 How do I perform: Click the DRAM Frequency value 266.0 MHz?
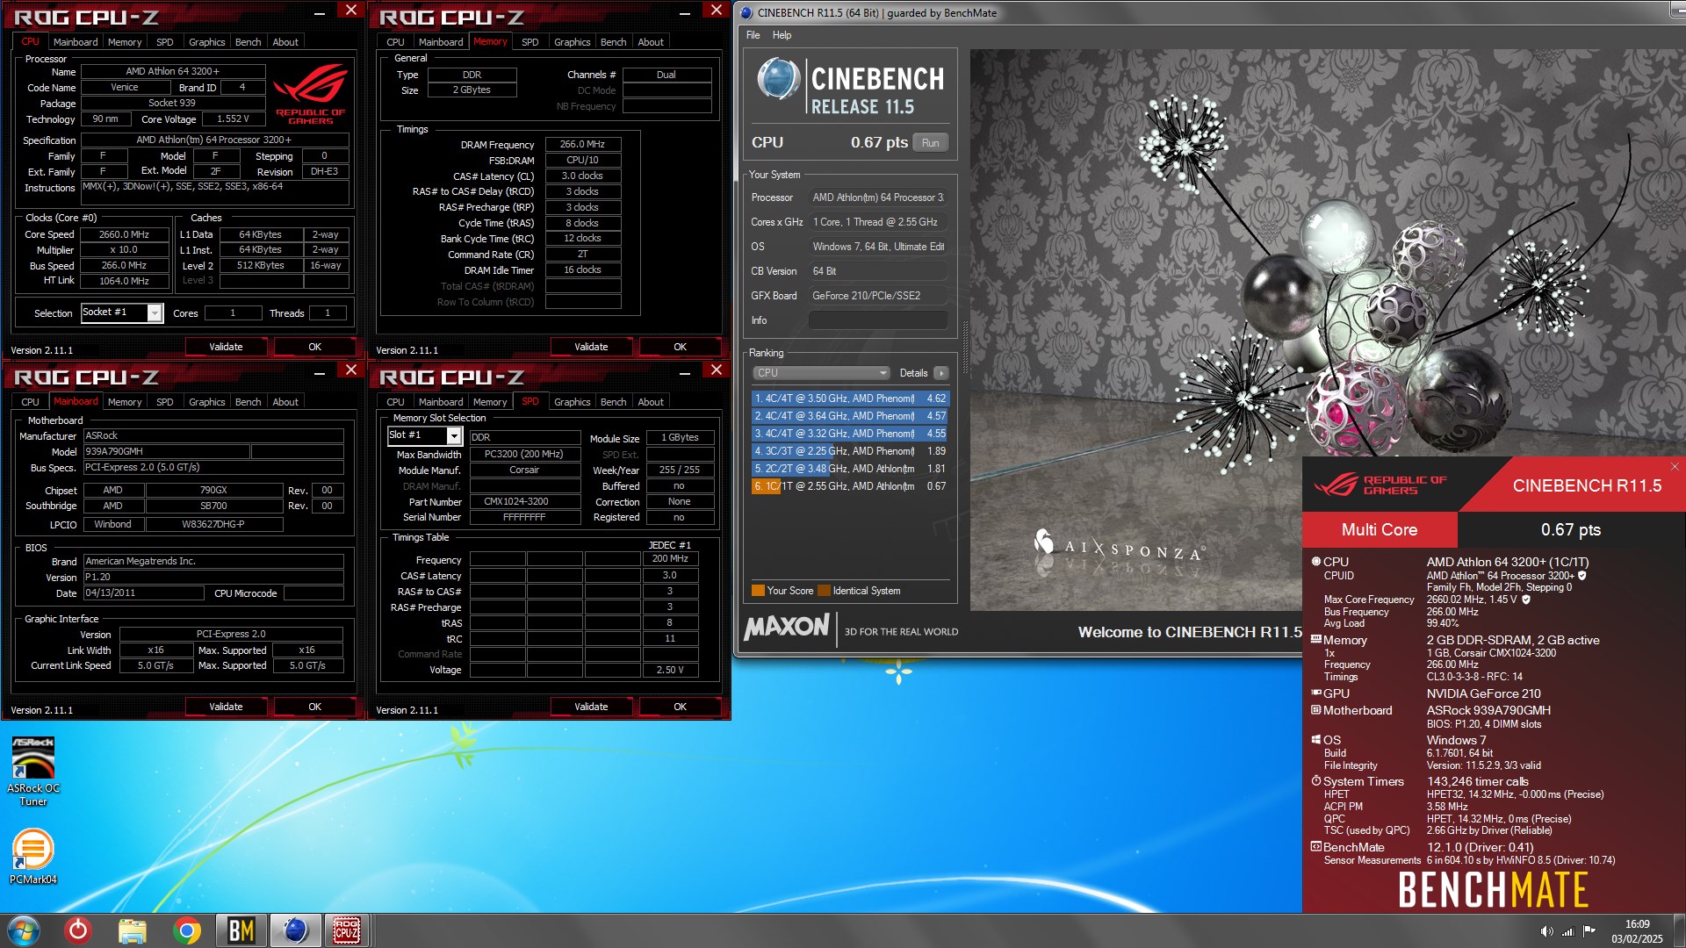pos(583,144)
